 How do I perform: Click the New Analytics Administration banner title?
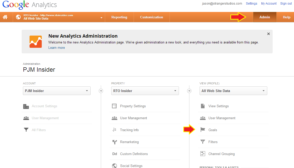[x=83, y=36]
